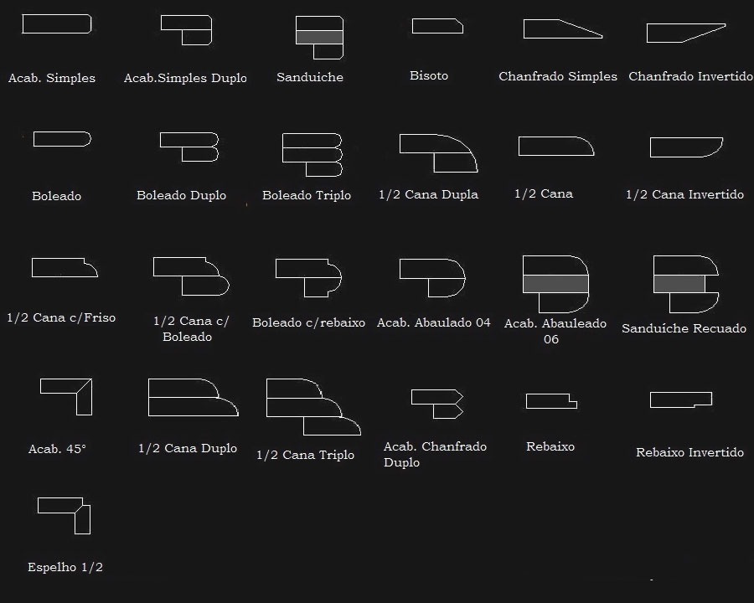Image resolution: width=754 pixels, height=603 pixels.
Task: Click the 'Espelho 1/2' caption
Action: point(65,568)
